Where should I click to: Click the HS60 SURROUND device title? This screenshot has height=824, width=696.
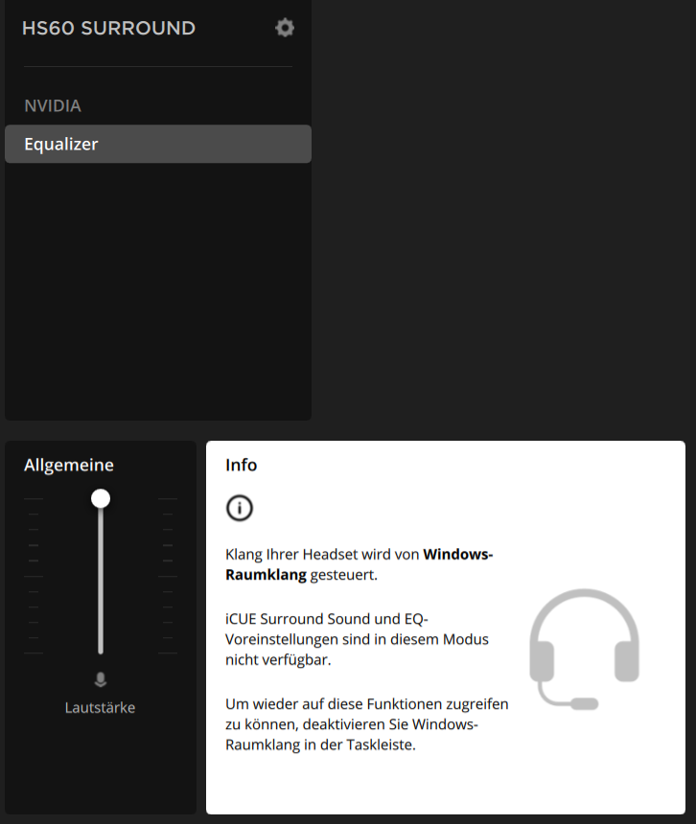click(109, 28)
